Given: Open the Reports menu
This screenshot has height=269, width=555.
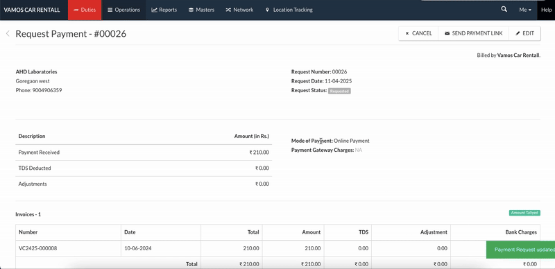Looking at the screenshot, I should tap(164, 10).
